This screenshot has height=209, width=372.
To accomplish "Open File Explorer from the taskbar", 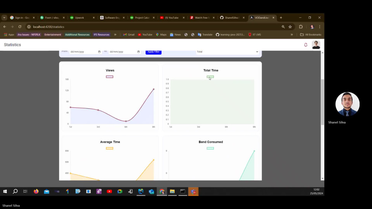I will coord(172,192).
